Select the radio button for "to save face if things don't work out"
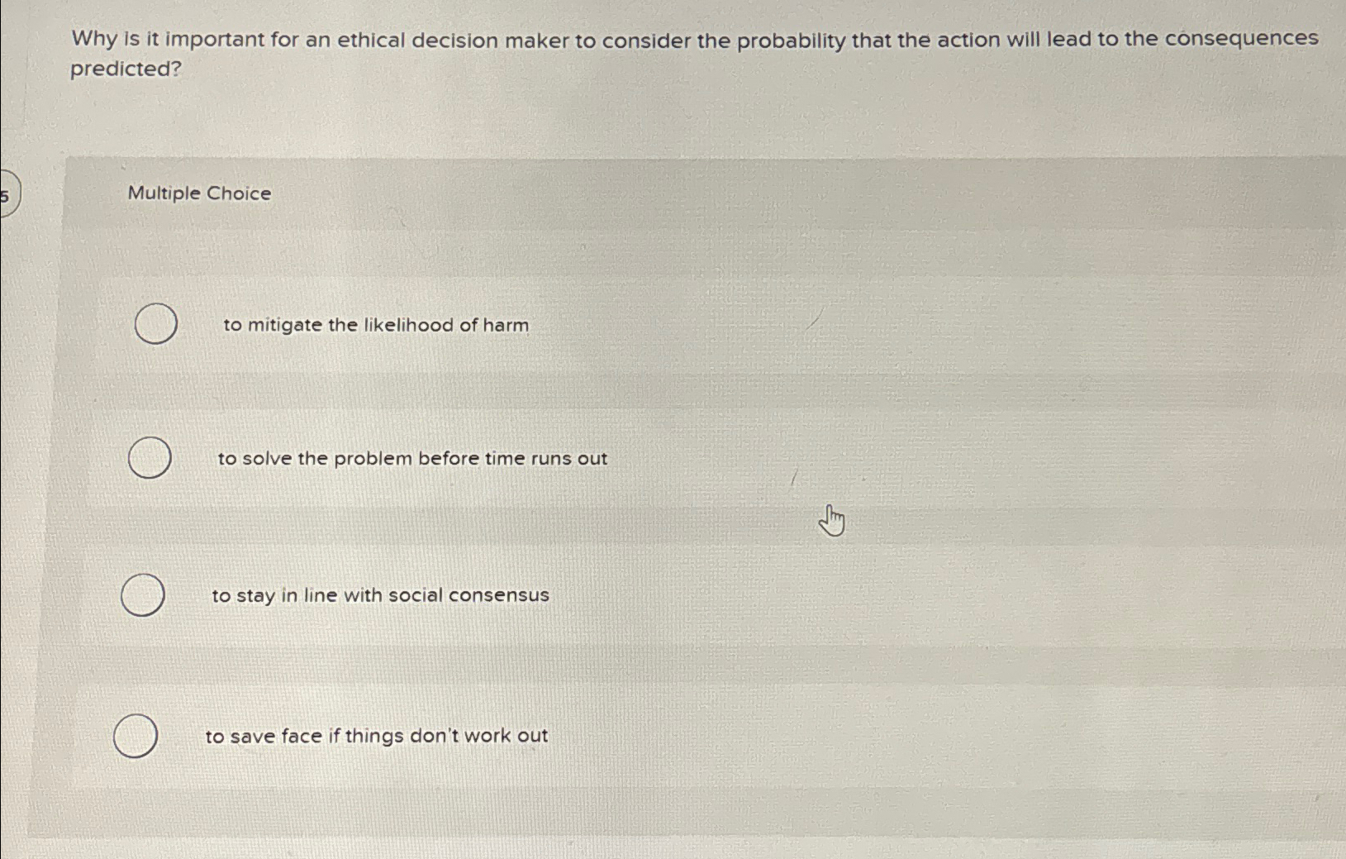 click(136, 735)
